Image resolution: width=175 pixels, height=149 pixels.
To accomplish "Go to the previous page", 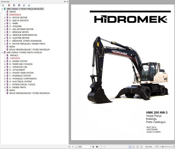I will (x=73, y=147).
